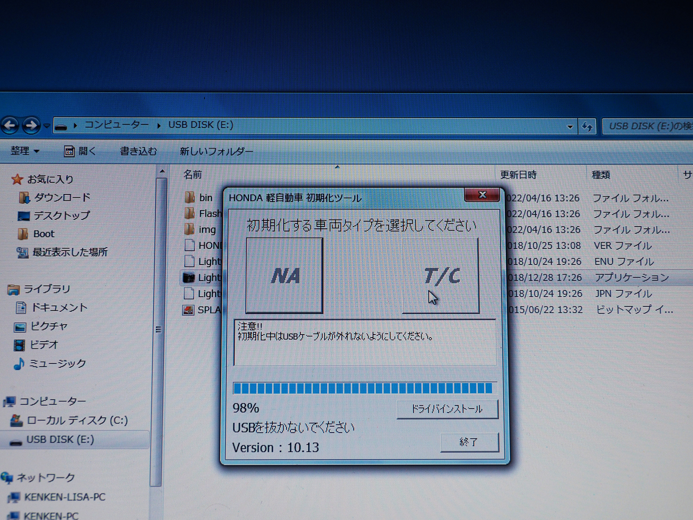Open ダウンロード in the favorites
The height and width of the screenshot is (520, 693).
coord(54,197)
